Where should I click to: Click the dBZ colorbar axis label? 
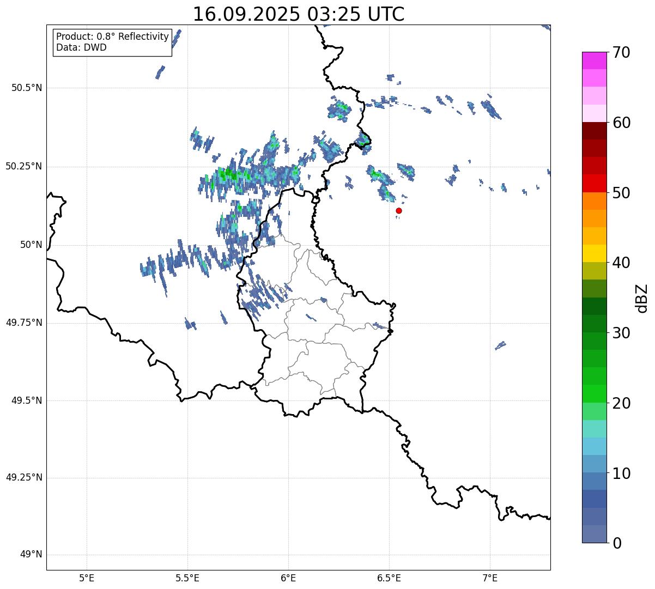pos(642,298)
